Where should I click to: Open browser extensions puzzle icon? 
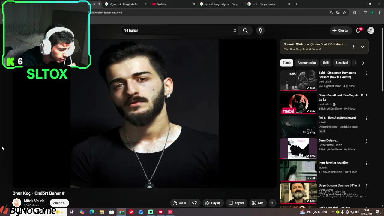[x=355, y=13]
